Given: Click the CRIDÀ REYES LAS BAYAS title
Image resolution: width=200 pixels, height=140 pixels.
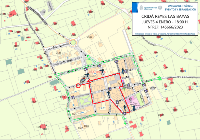Looking at the screenshot, I should tap(165, 17).
